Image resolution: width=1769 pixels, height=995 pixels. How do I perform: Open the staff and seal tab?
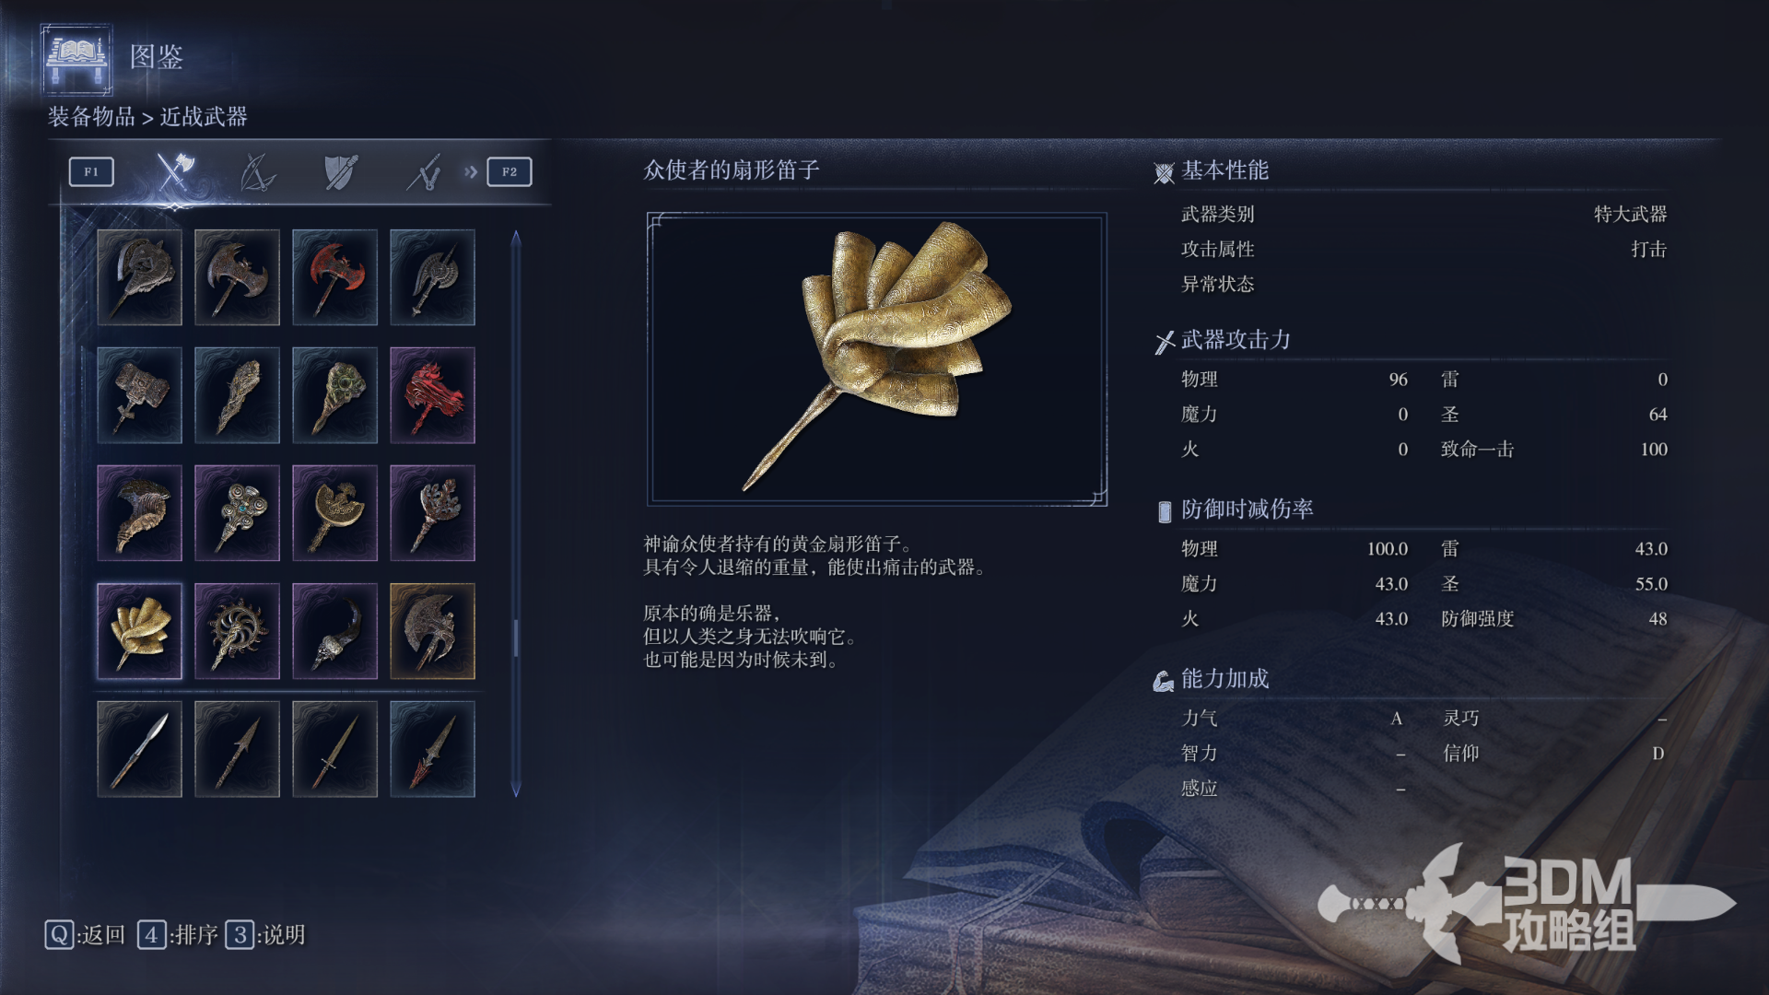point(424,171)
